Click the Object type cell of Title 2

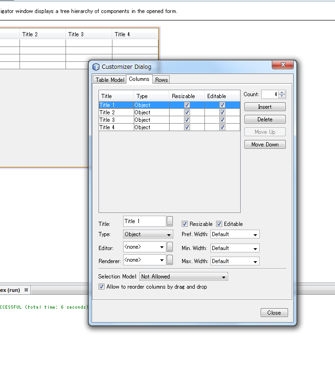click(x=151, y=112)
